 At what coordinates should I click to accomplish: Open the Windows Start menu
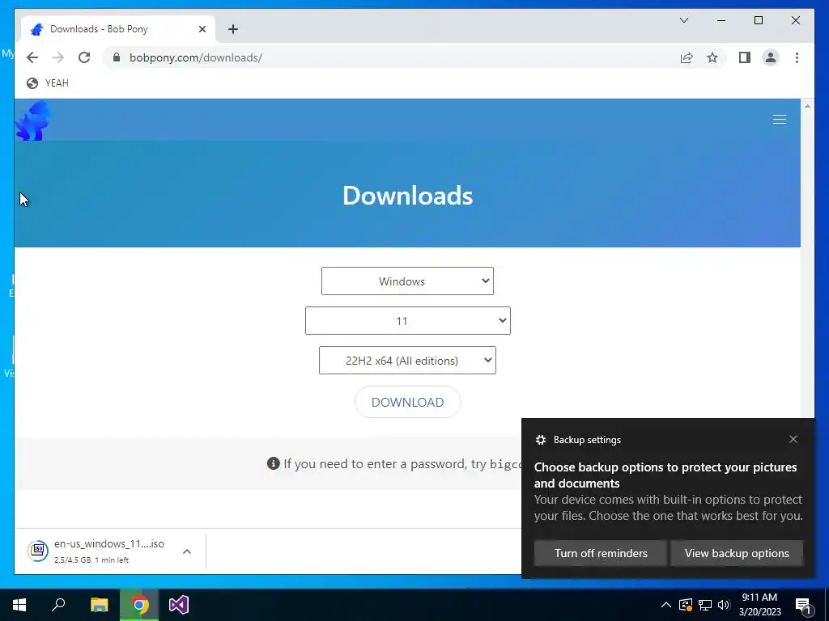(19, 605)
